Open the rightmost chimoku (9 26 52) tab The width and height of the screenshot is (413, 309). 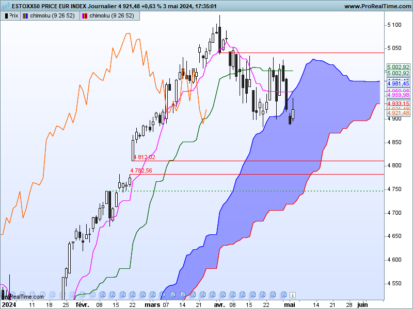(x=109, y=16)
